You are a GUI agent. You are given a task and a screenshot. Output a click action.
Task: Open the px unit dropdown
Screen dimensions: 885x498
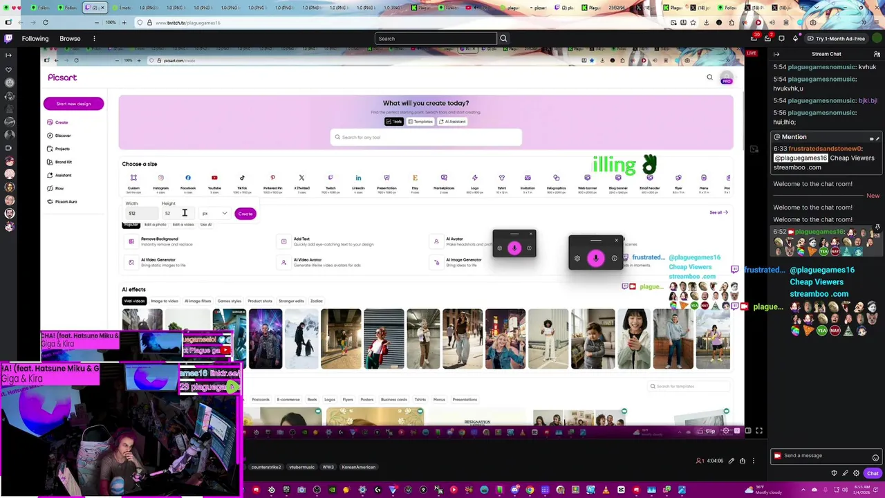(x=214, y=213)
